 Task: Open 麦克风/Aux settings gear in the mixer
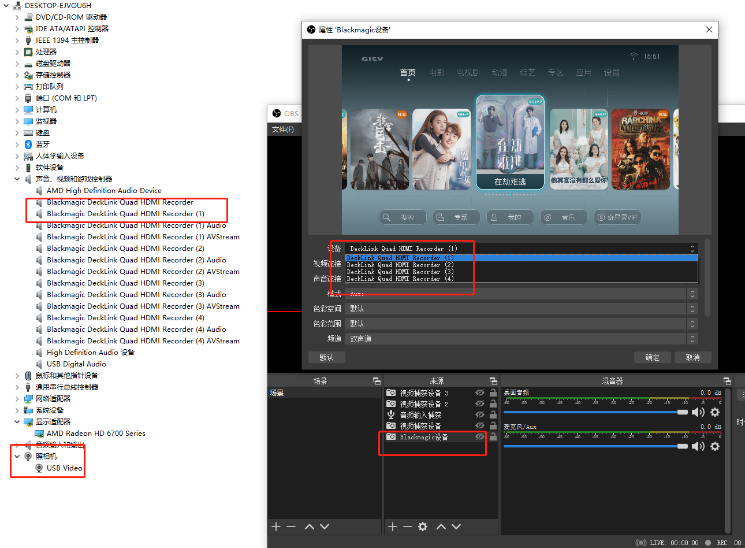[715, 446]
